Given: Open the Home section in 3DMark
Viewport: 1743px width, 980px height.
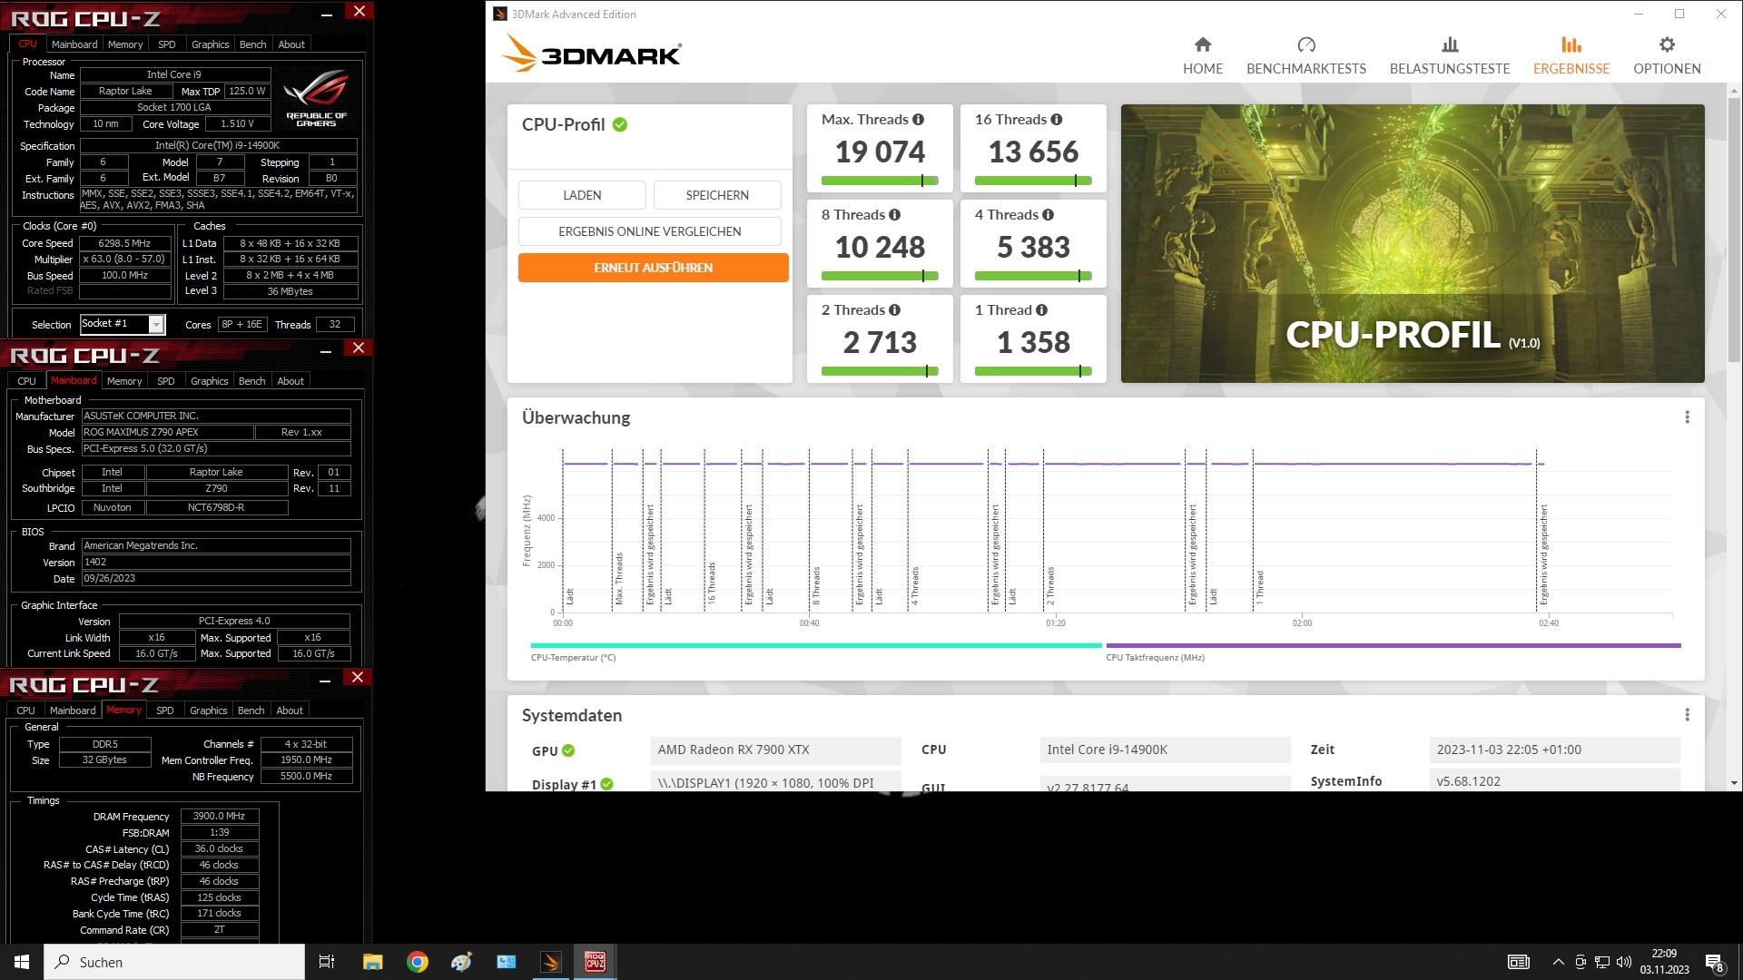Looking at the screenshot, I should coord(1202,54).
